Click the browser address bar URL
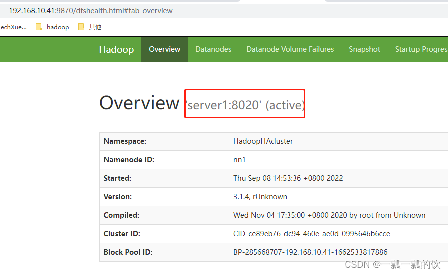Viewport: 448px width, 274px height. 90,11
